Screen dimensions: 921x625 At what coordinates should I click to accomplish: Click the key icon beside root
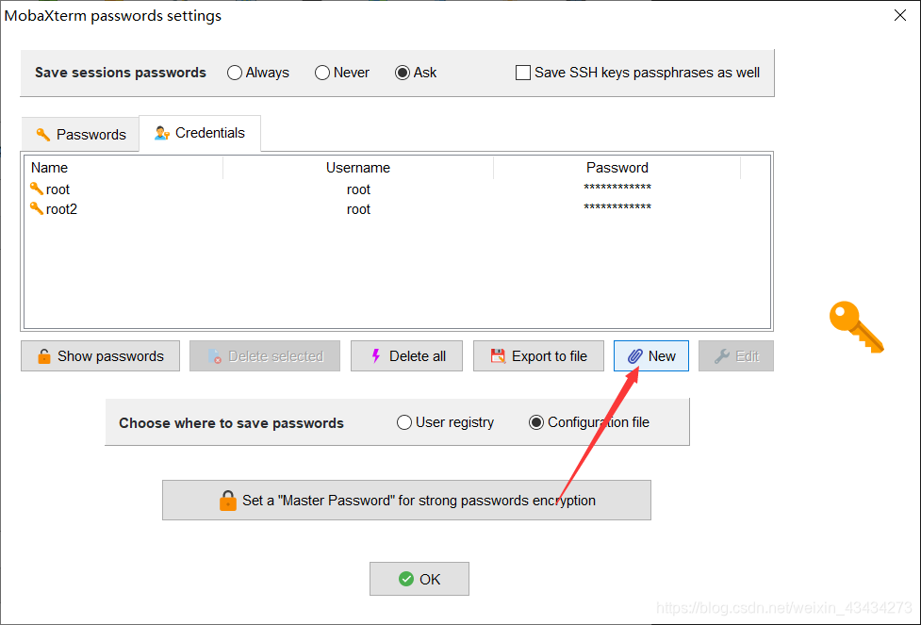tap(37, 189)
